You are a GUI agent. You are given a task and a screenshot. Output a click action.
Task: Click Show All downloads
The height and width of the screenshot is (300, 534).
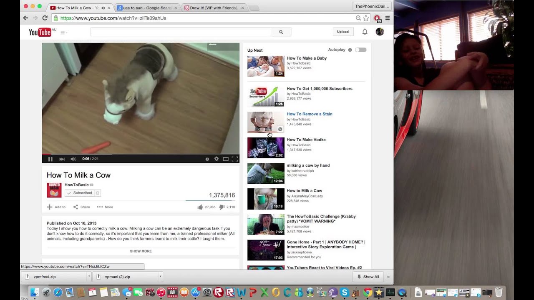click(x=368, y=277)
